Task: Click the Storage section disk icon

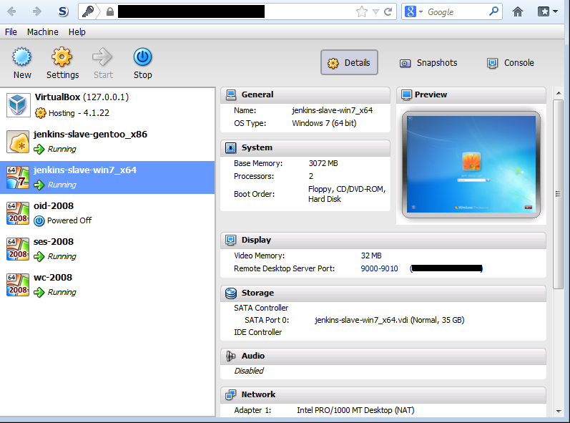Action: (231, 293)
